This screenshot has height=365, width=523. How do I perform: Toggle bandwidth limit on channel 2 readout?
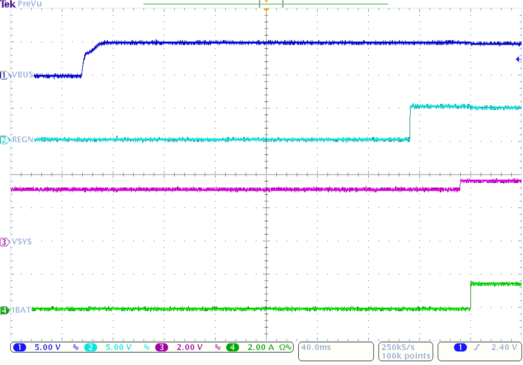pos(146,347)
